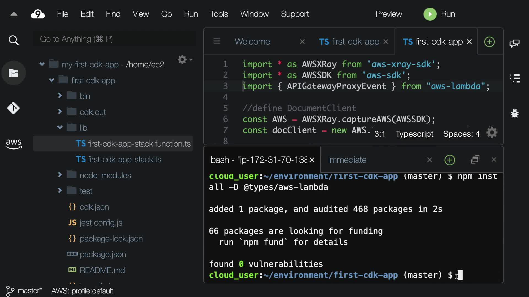This screenshot has height=297, width=529.
Task: Open the Source Control git icon
Action: (14, 108)
